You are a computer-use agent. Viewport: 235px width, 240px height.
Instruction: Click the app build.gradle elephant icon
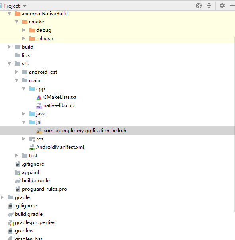point(18,181)
